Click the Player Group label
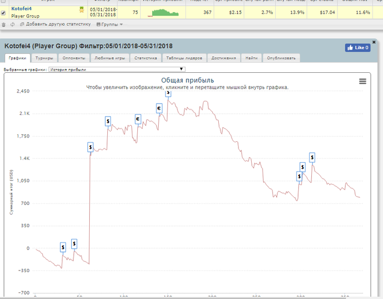383x299 pixels. [25, 16]
